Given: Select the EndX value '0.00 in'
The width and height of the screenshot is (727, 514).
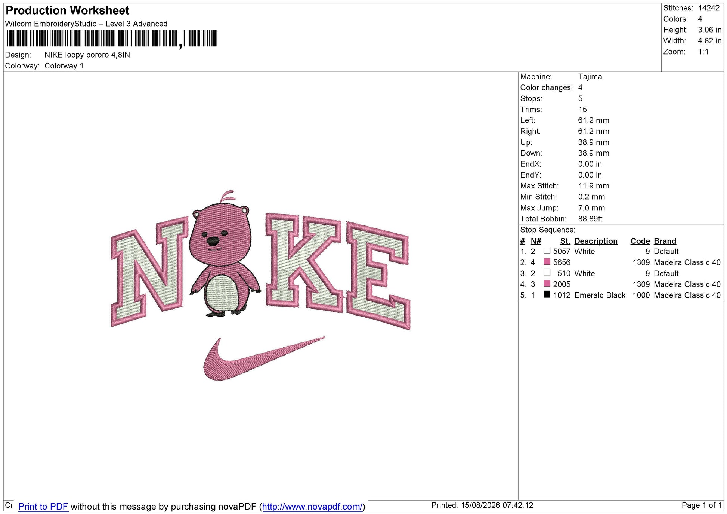Looking at the screenshot, I should click(x=590, y=164).
